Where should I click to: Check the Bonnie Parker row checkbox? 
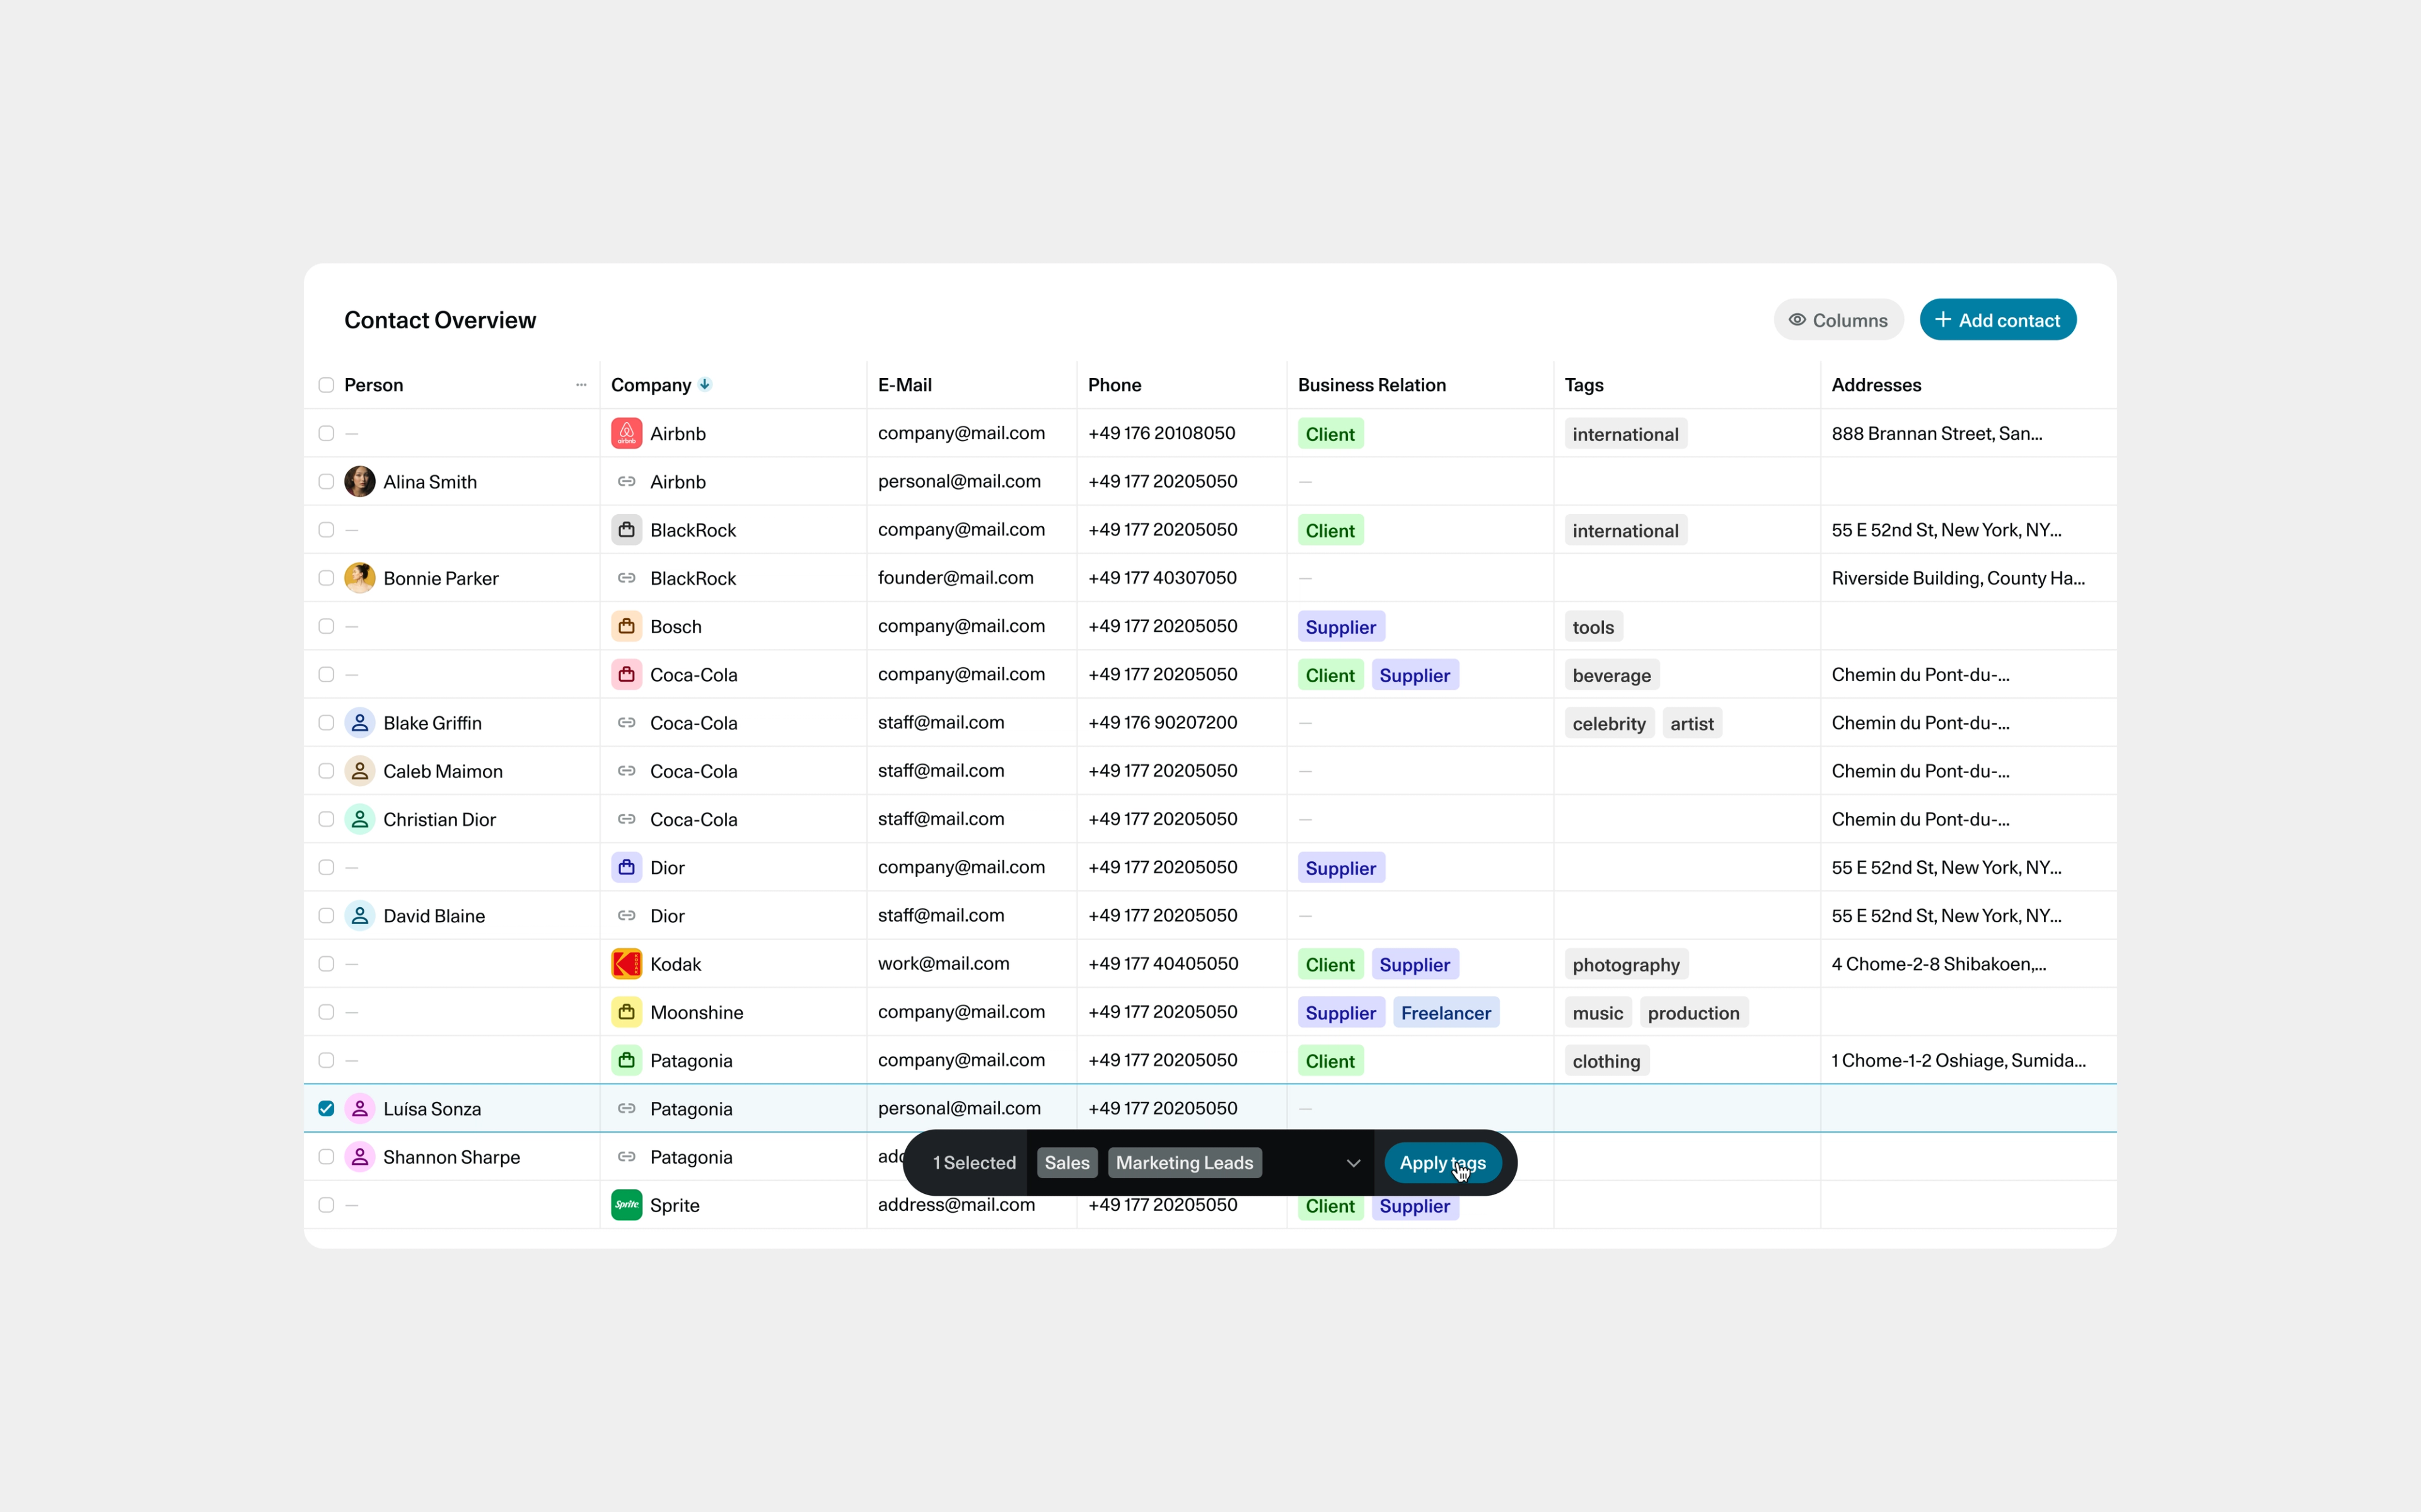[326, 578]
